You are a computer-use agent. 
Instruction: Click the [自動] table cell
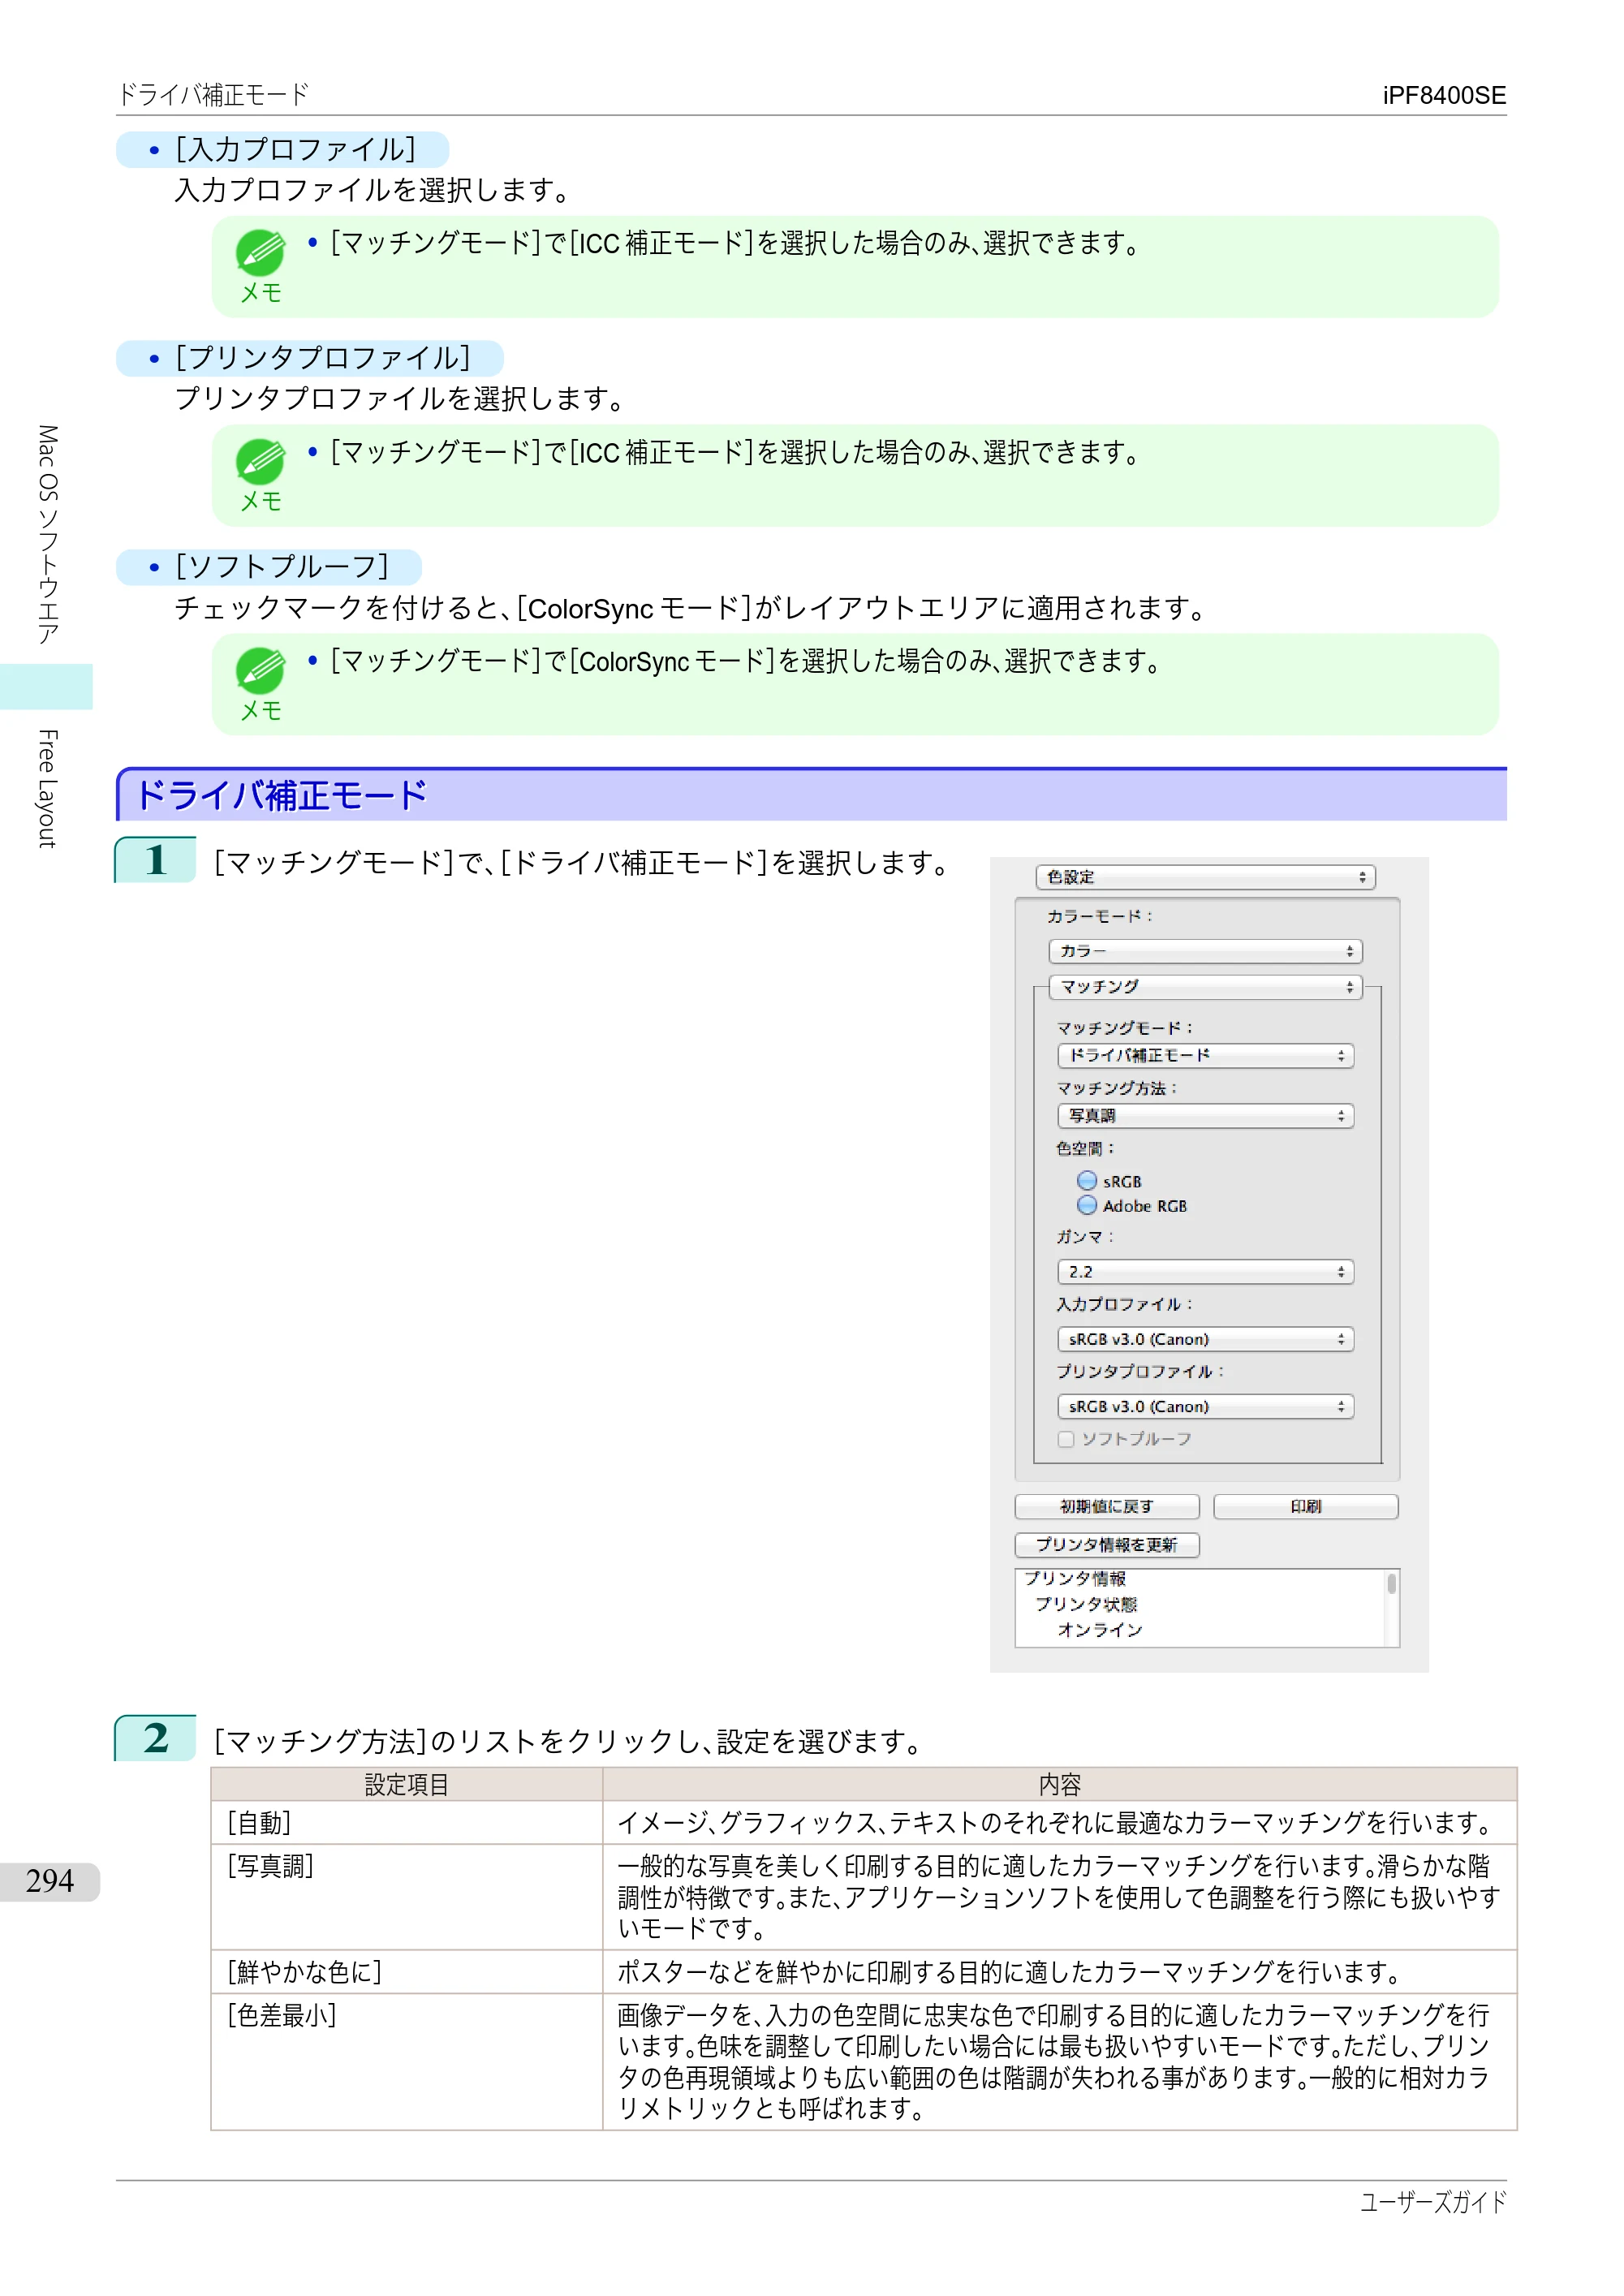coord(406,1823)
